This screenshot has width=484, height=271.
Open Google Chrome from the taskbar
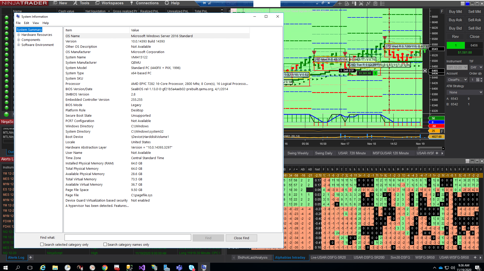pos(105,267)
